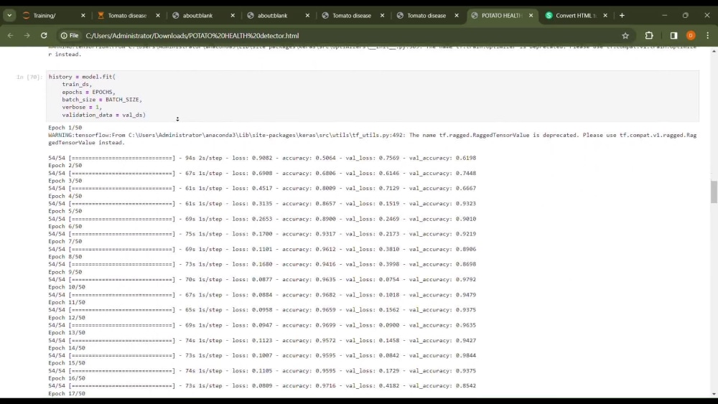Switch to the Training/ tab
Image resolution: width=718 pixels, height=404 pixels.
coord(45,15)
